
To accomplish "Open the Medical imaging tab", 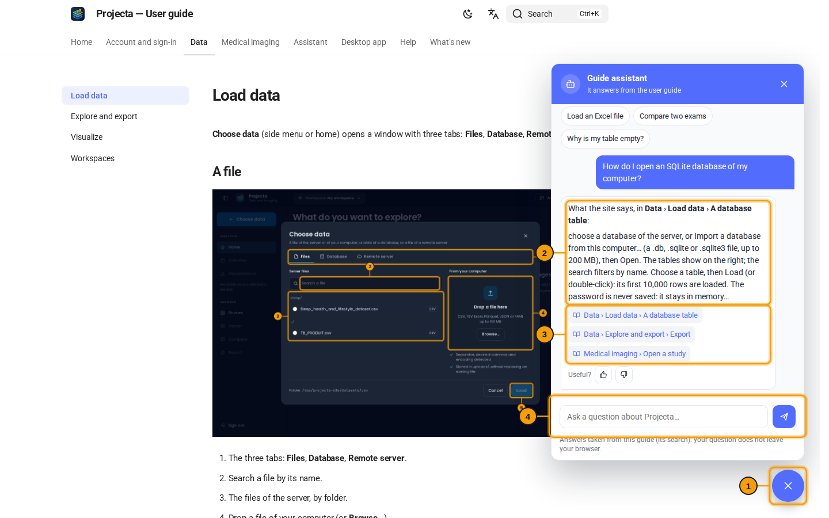I will click(250, 42).
